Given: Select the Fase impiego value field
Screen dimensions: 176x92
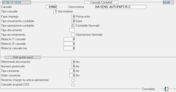Looking at the screenshot, I should 73,16.
